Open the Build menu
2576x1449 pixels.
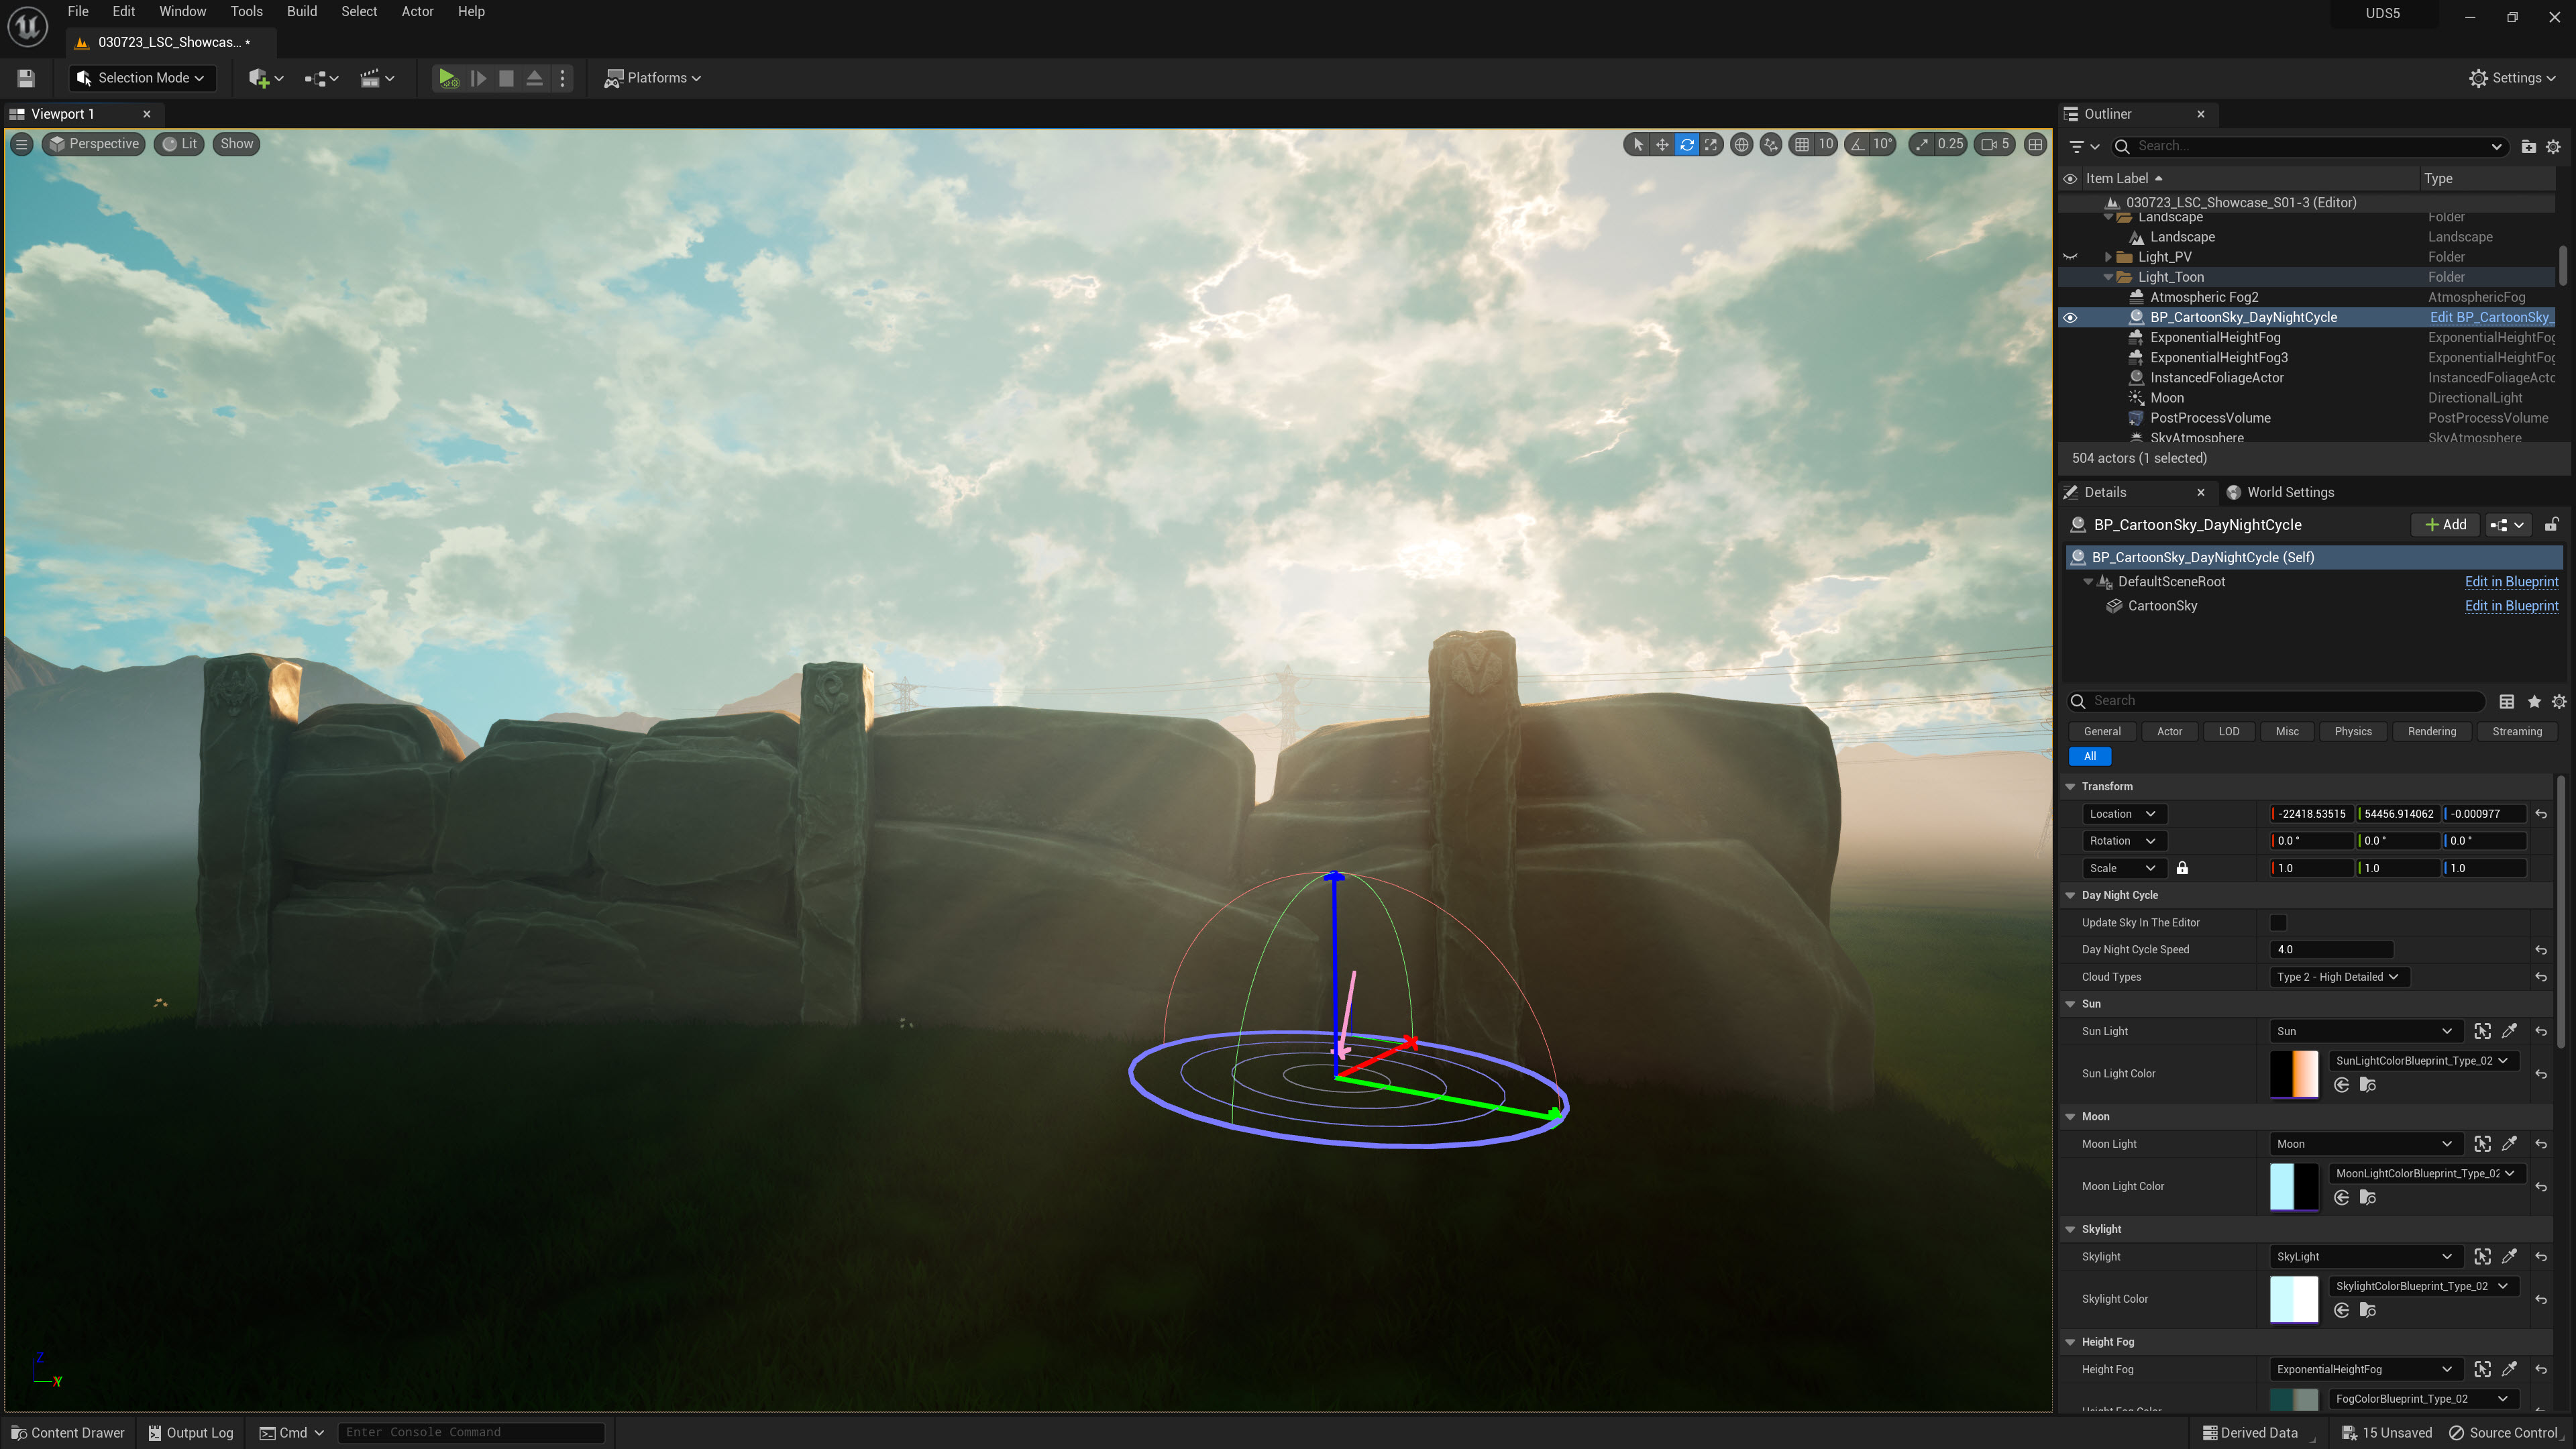pos(301,11)
